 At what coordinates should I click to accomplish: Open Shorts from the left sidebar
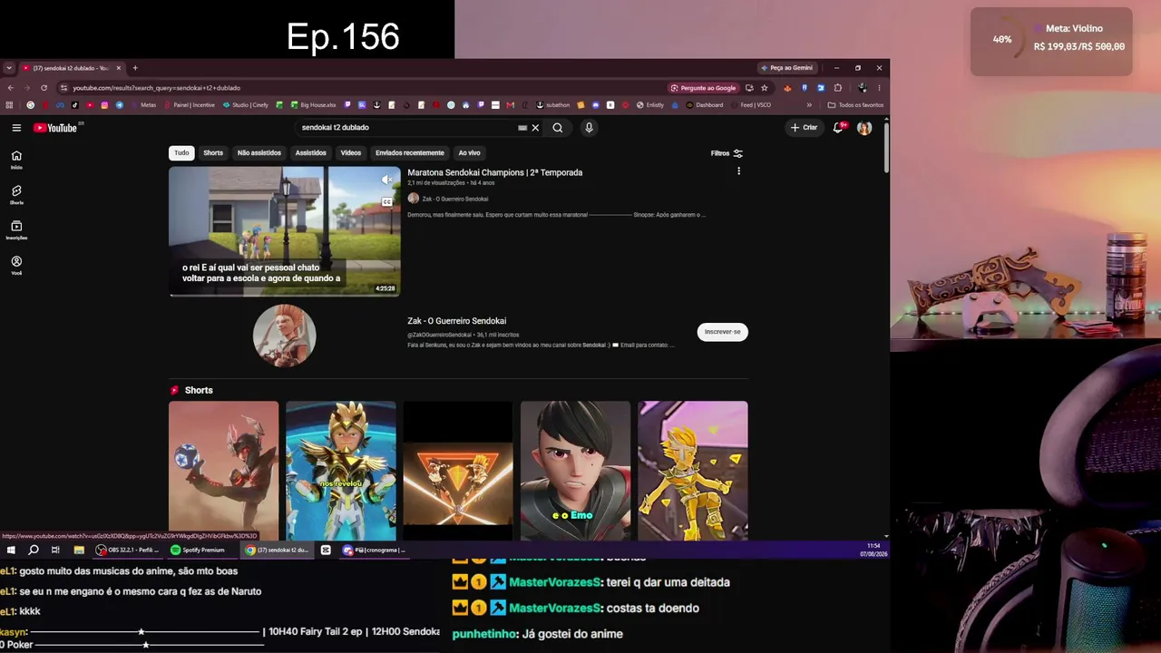coord(16,194)
